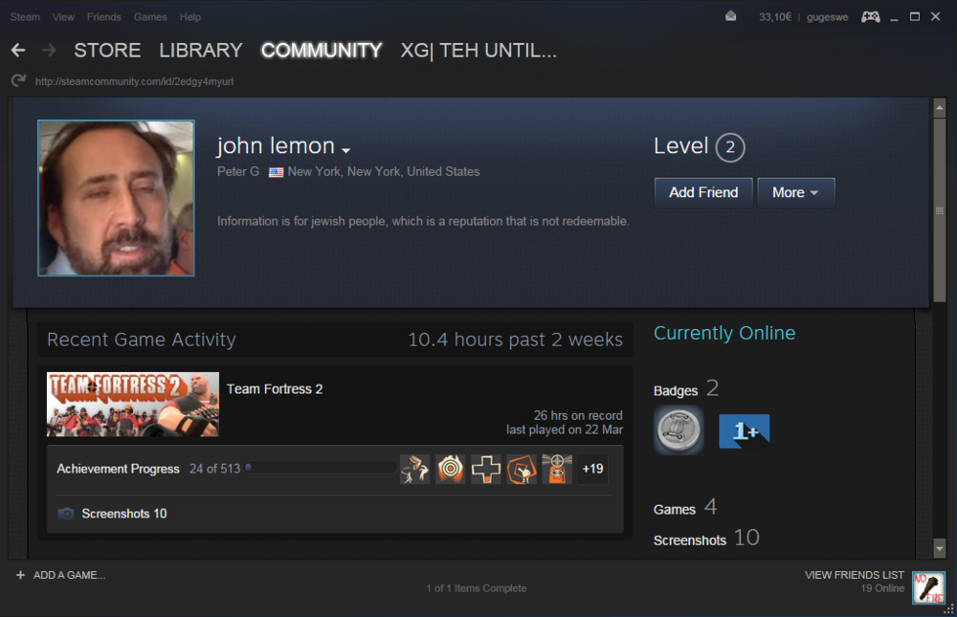Click the scrollbar down arrow

click(x=940, y=548)
